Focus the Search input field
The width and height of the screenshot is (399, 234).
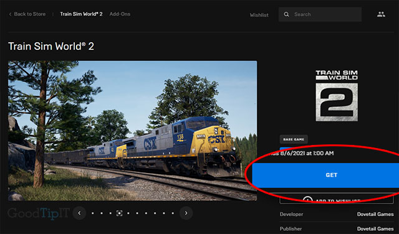pos(320,14)
